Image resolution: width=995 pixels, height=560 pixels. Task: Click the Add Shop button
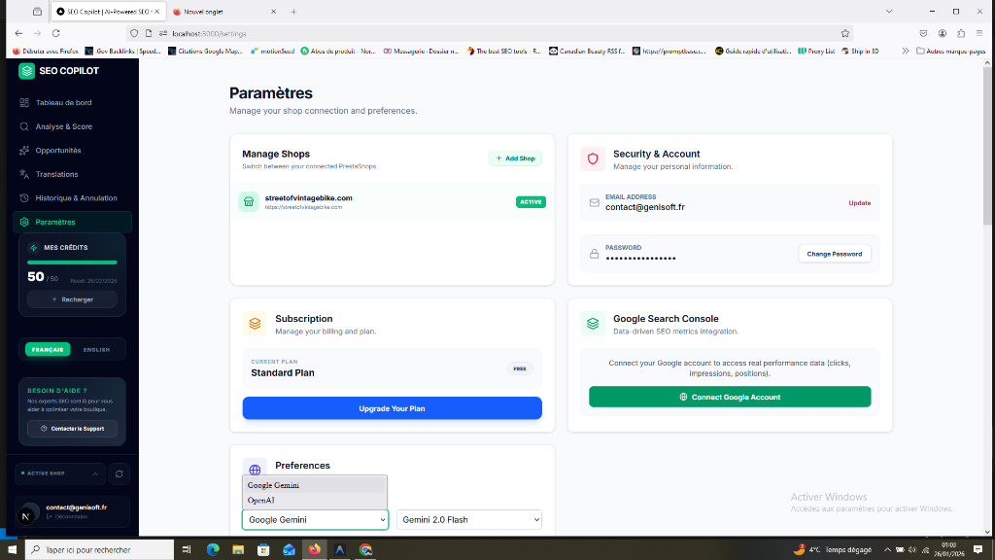coord(515,158)
